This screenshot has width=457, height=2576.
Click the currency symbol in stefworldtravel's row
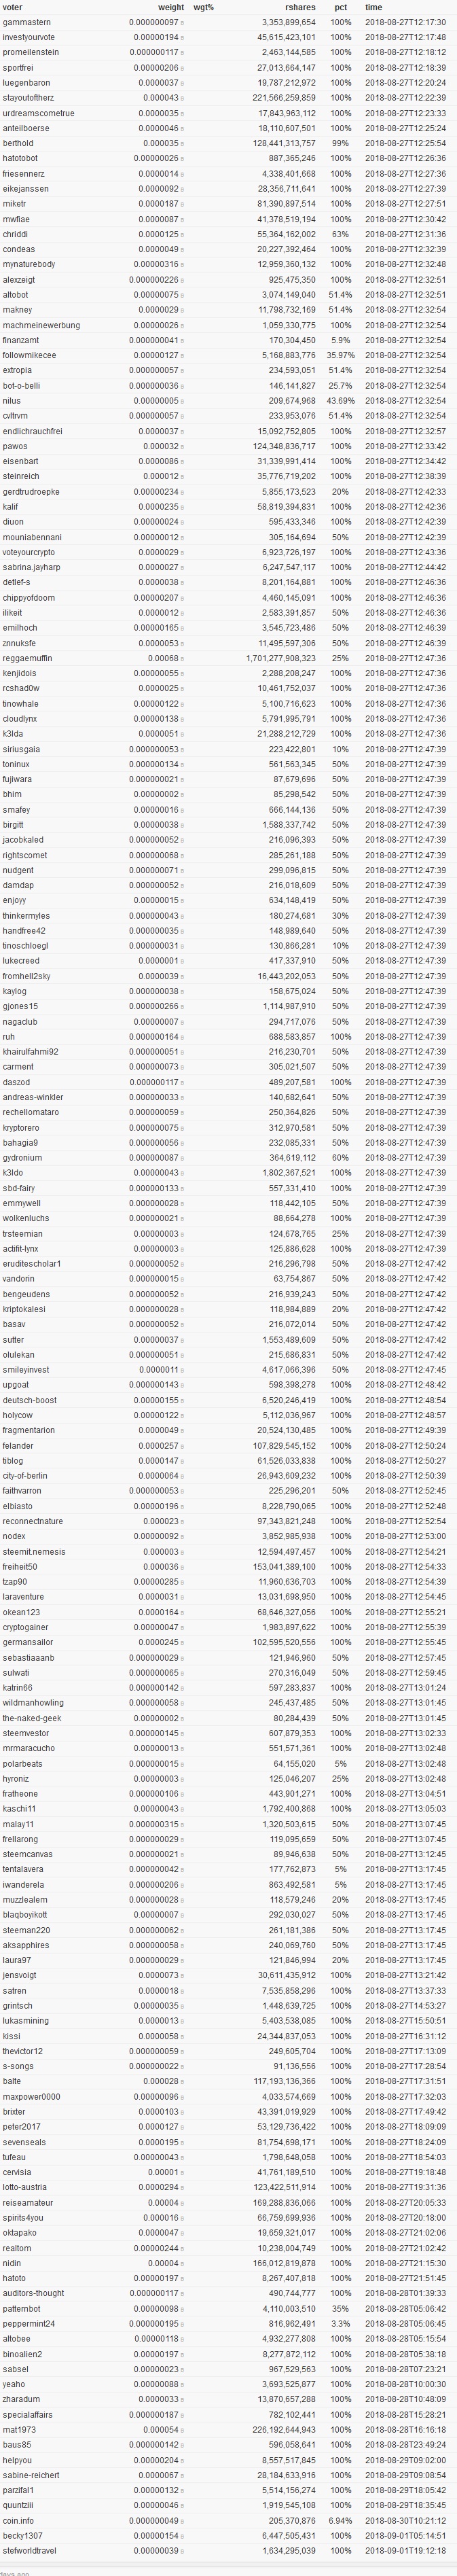184,2550
